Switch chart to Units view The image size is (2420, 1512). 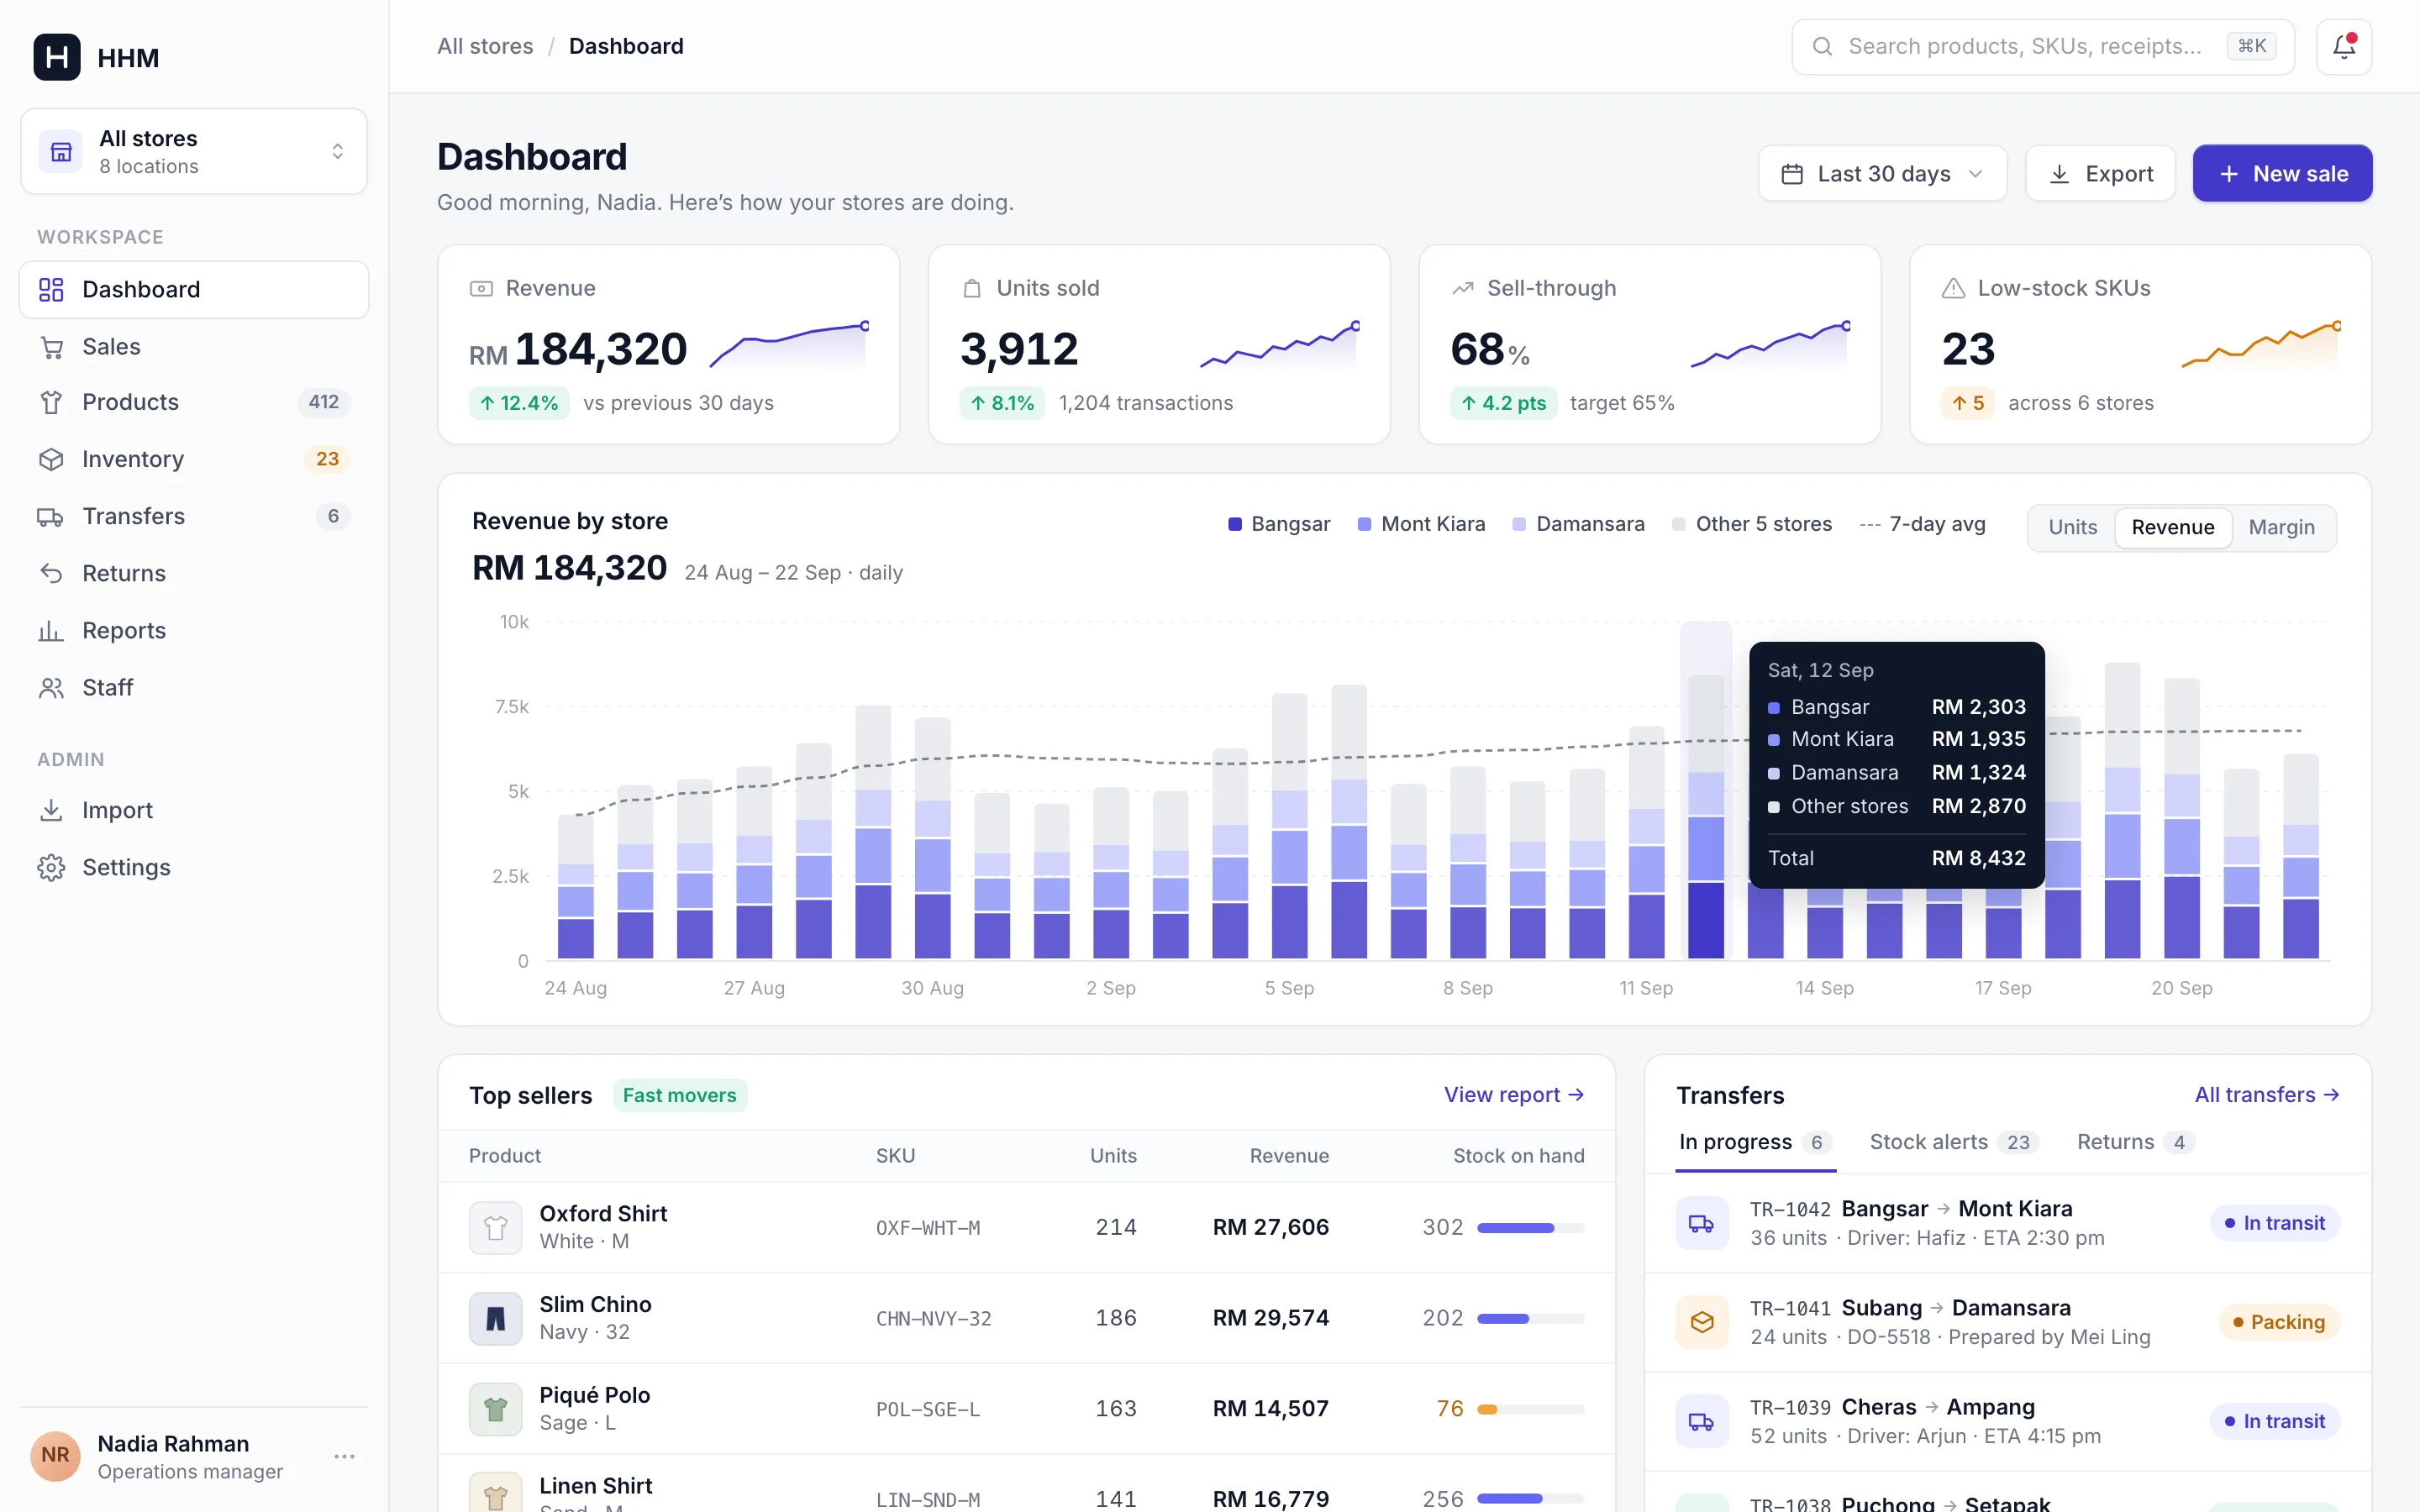click(2072, 527)
